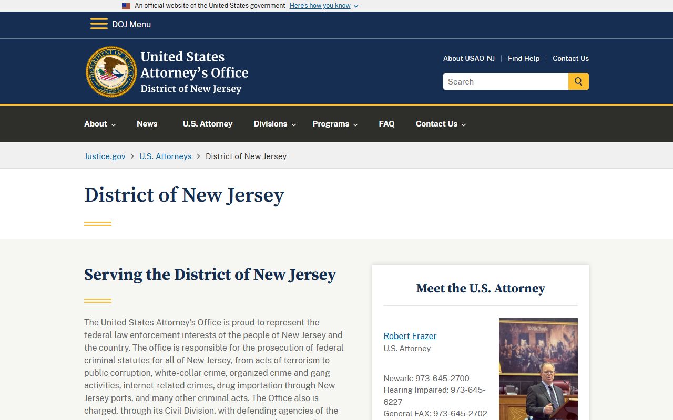Open the U.S. Attorney navigation item

208,124
